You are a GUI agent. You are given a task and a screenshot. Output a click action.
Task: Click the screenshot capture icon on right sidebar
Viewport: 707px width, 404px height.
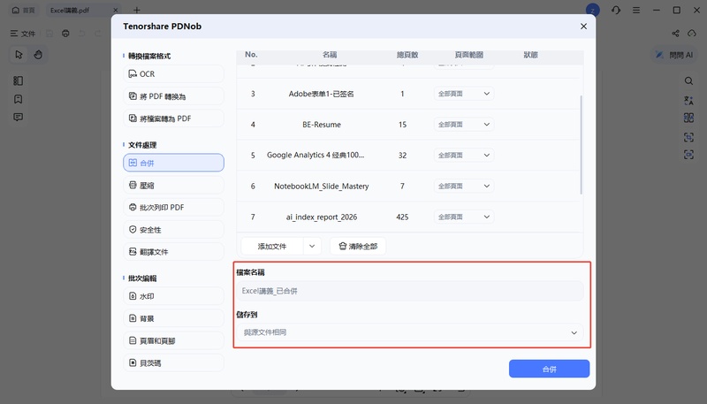(688, 155)
